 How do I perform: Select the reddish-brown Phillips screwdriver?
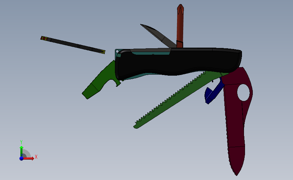(180, 26)
